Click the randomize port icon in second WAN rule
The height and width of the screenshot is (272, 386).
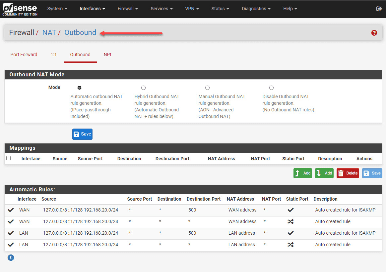click(290, 221)
